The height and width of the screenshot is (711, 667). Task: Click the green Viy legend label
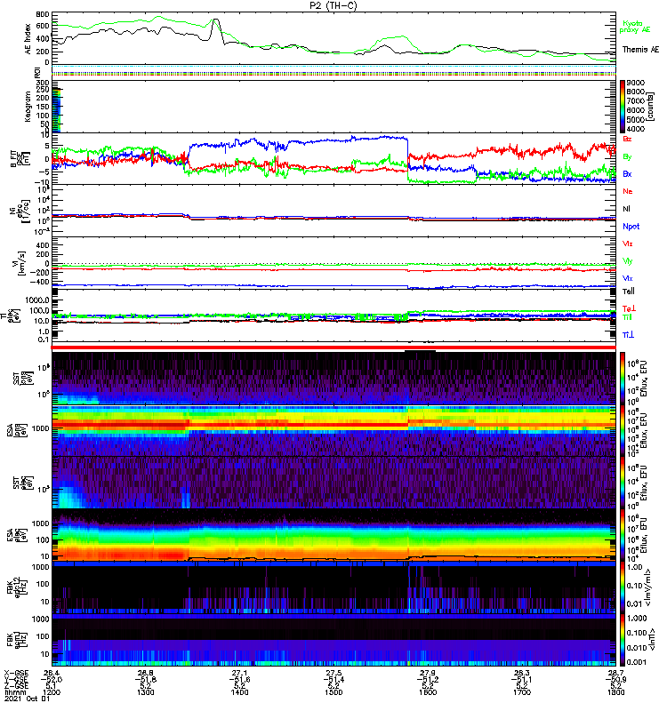627,261
